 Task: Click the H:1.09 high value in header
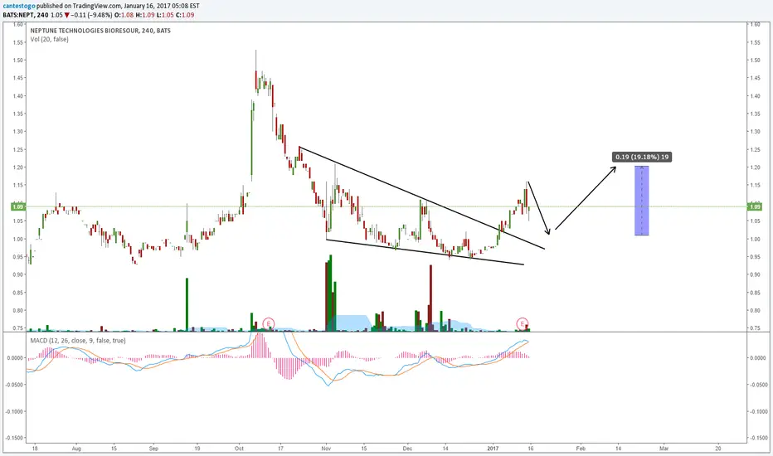[x=145, y=15]
